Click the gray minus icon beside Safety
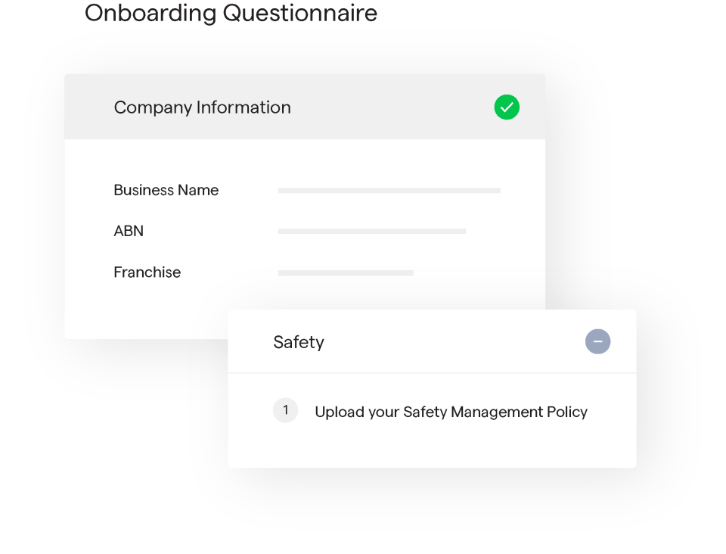726x554 pixels. [597, 342]
